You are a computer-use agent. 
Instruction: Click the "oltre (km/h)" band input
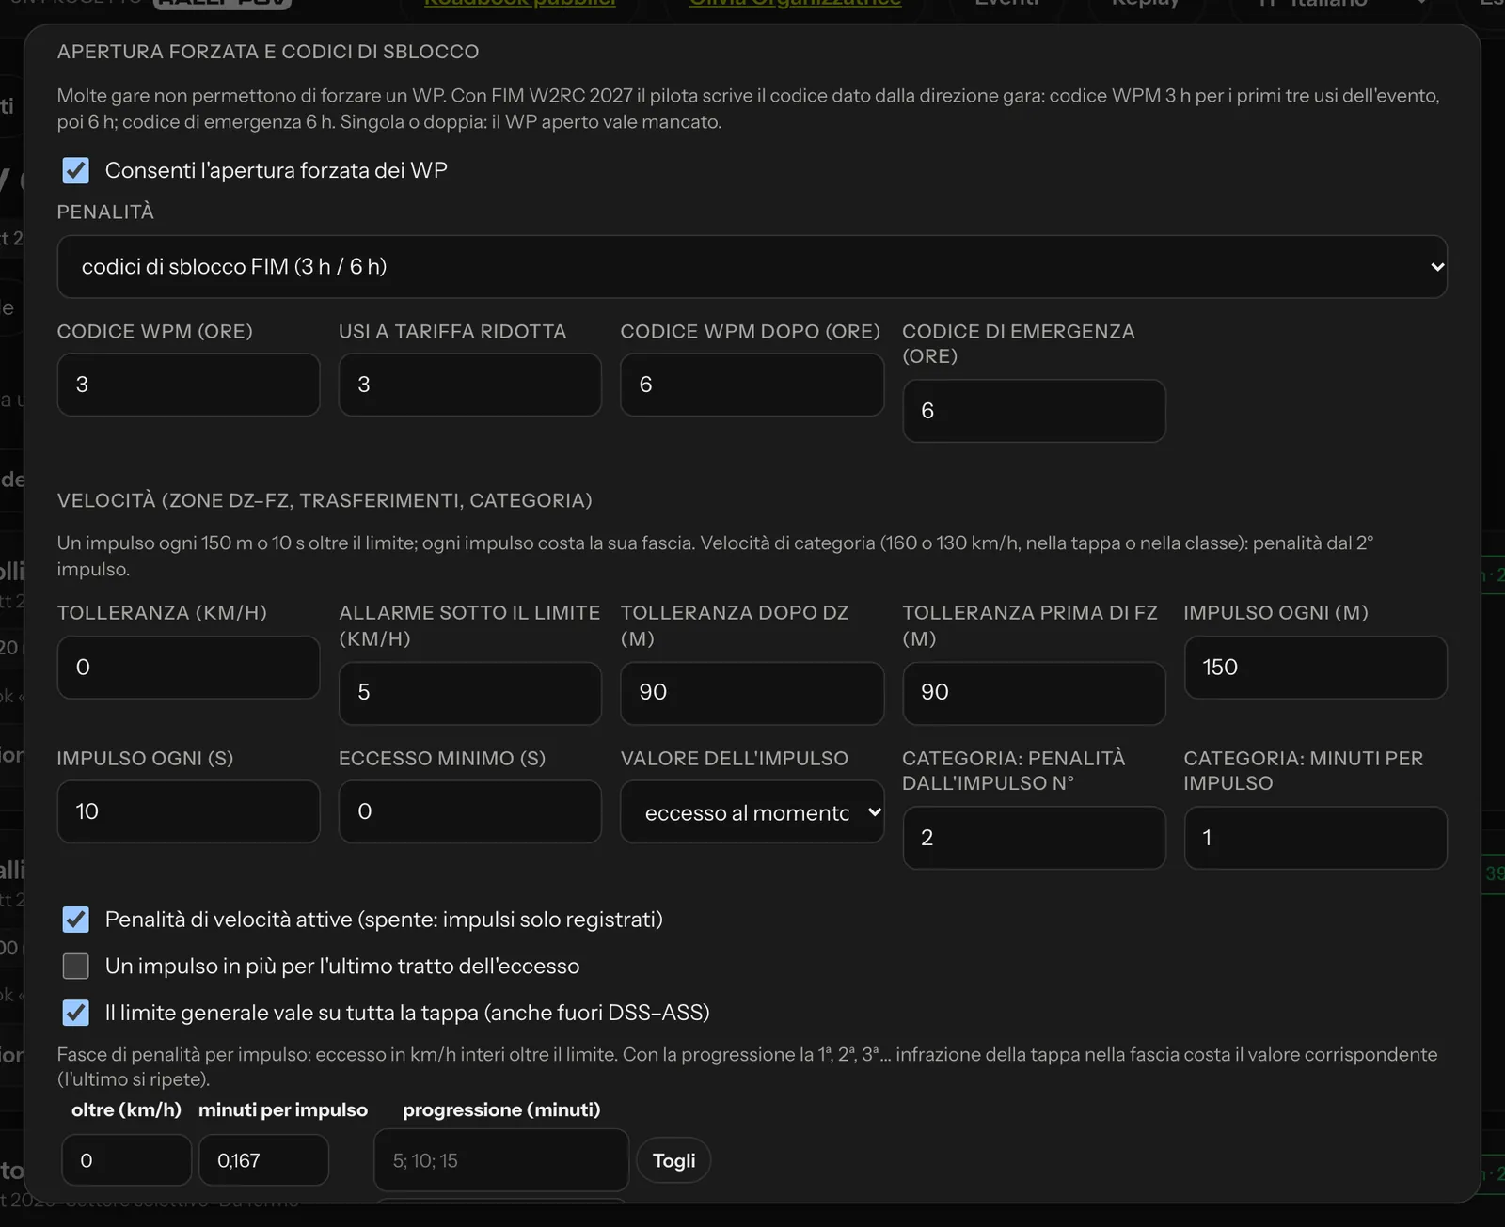[127, 1160]
